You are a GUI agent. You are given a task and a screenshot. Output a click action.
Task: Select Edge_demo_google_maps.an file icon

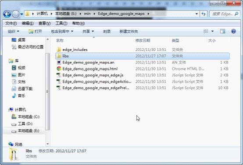59,62
